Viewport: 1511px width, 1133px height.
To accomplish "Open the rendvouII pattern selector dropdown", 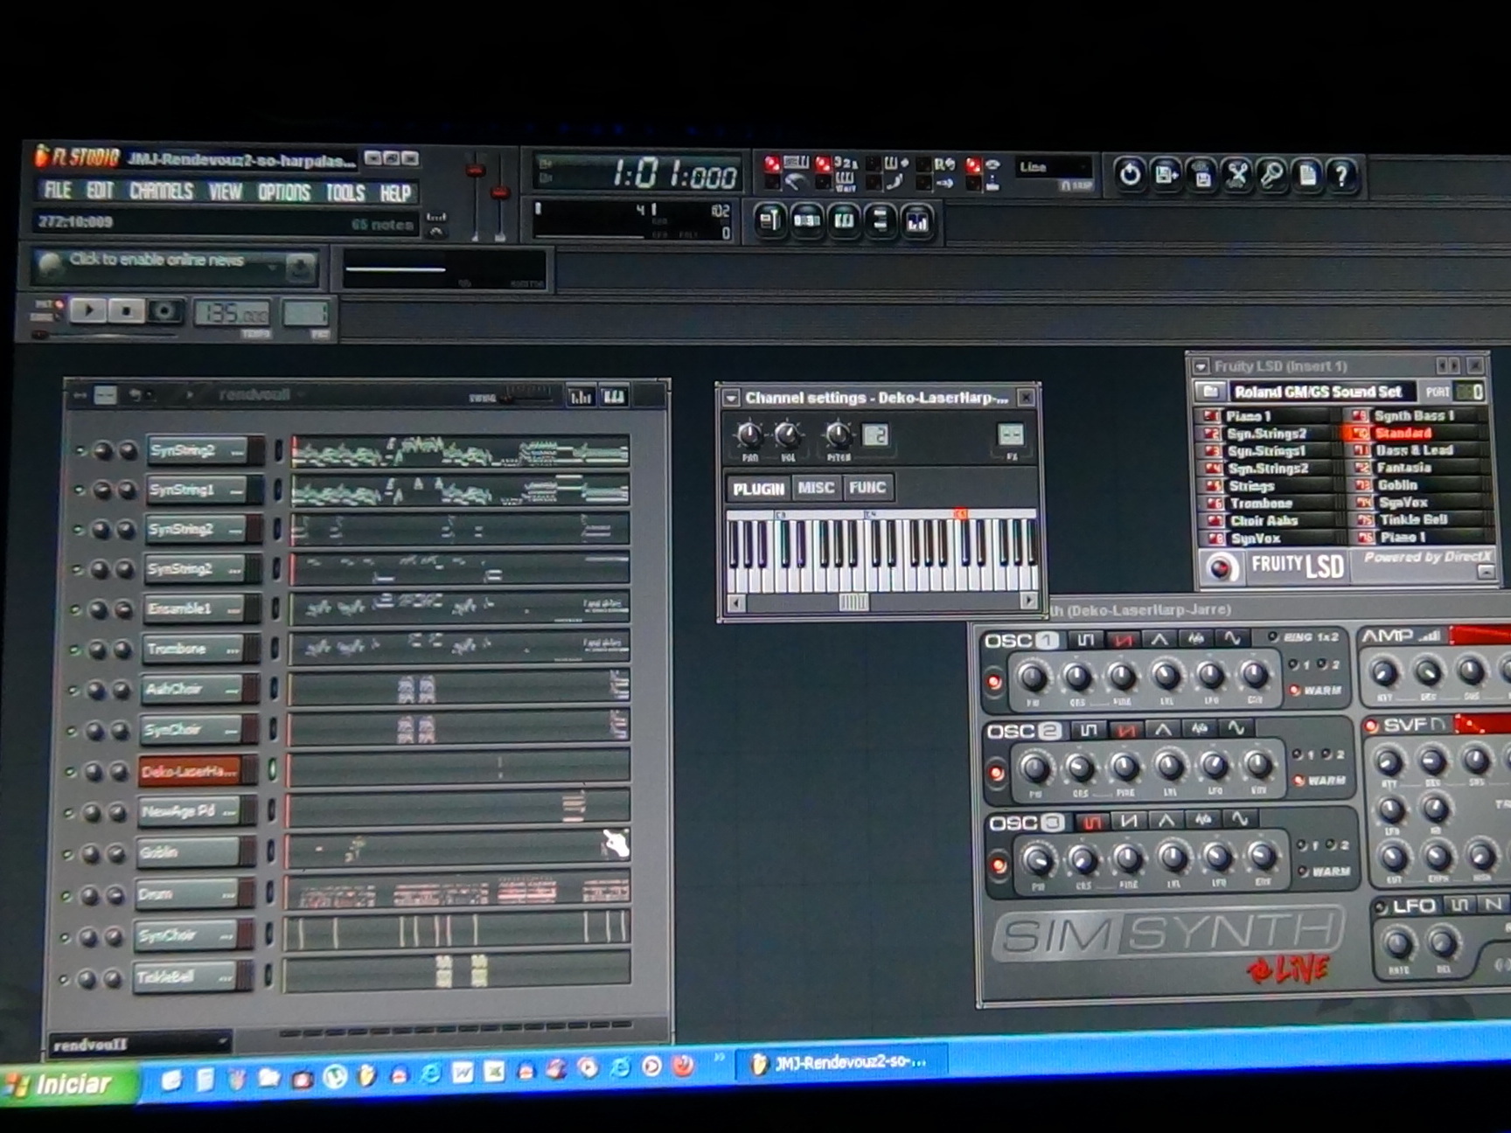I will 140,1044.
